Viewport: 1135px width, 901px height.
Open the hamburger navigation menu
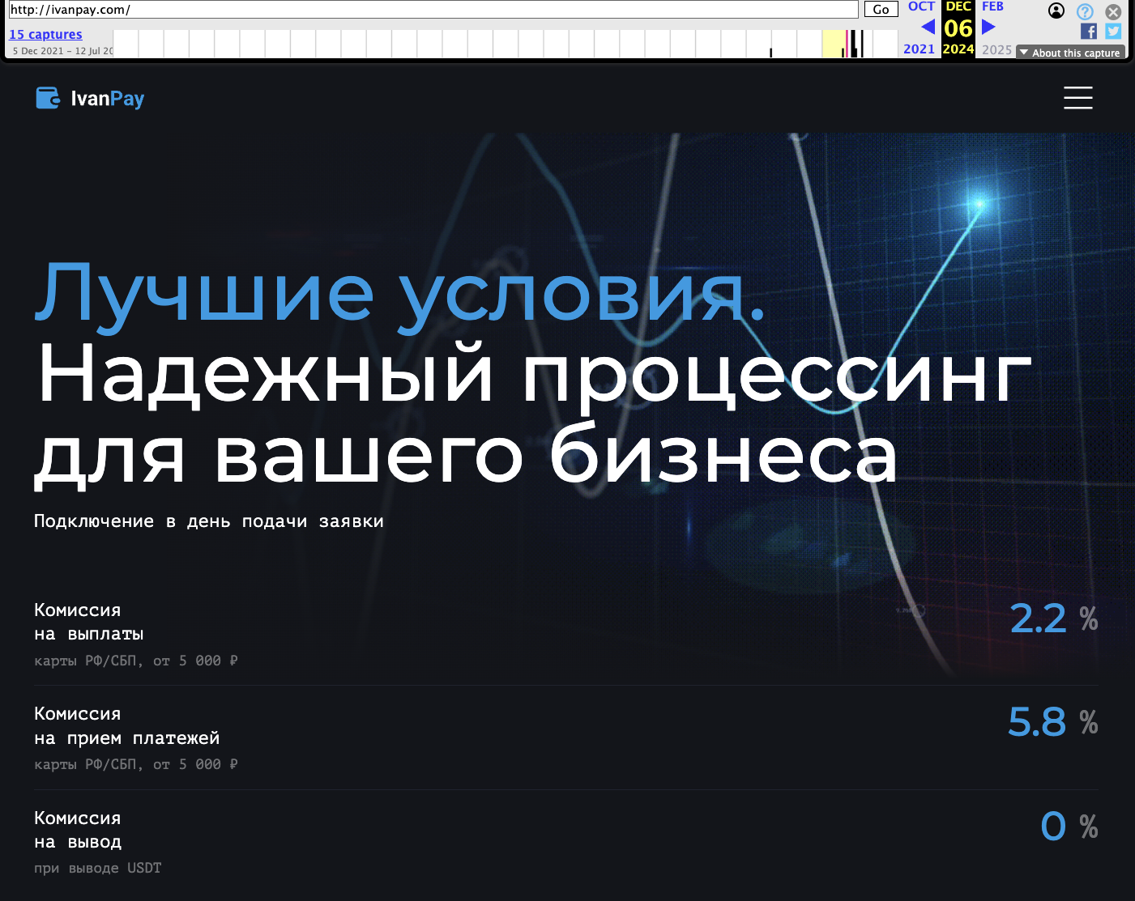click(1078, 98)
